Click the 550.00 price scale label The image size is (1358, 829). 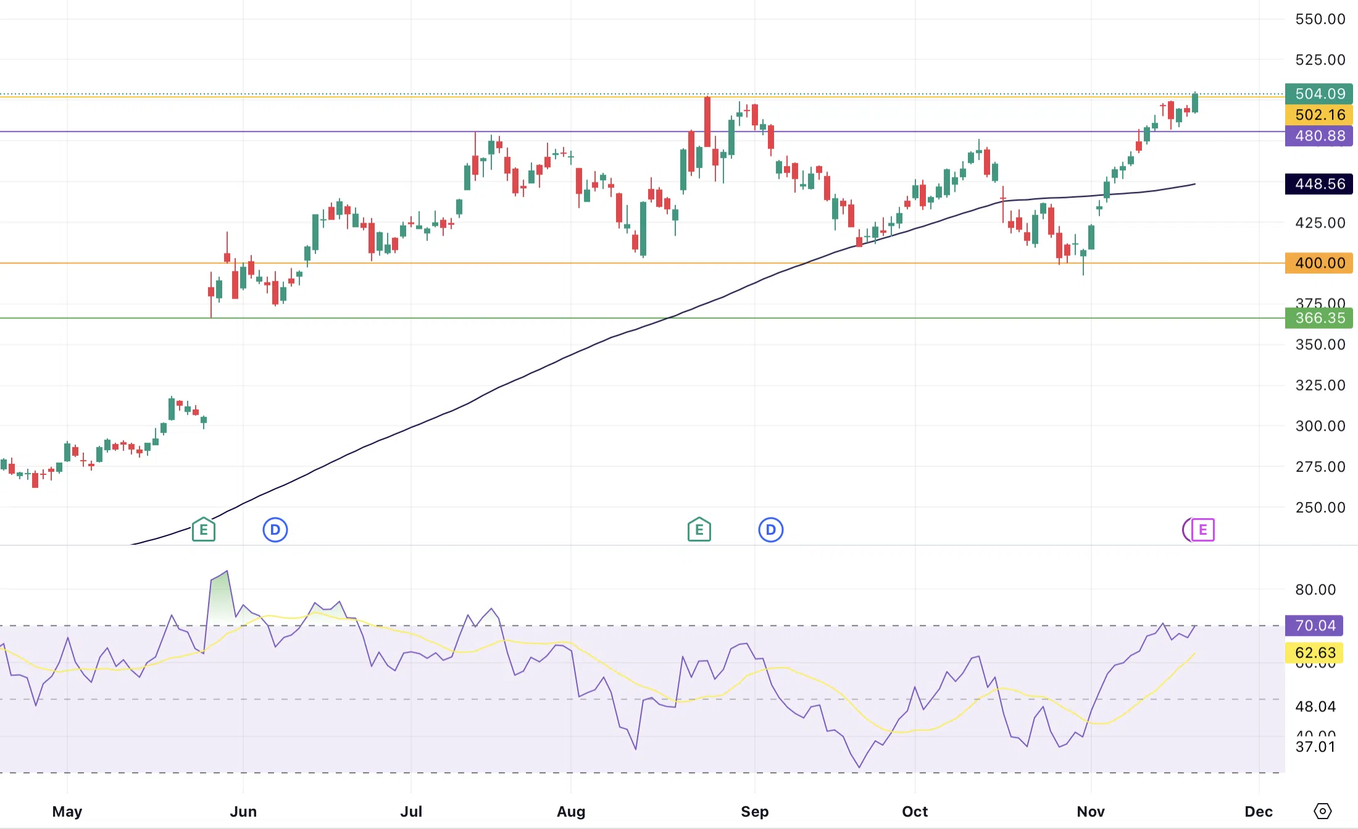coord(1320,19)
